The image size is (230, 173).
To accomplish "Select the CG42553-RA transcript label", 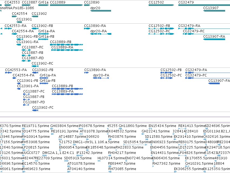I will point(16,26).
